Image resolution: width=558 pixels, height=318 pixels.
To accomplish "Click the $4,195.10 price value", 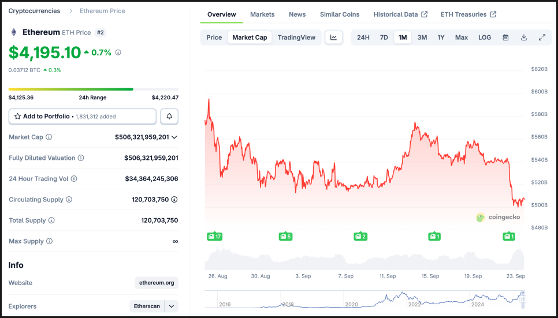I will point(45,53).
